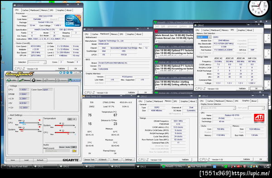Set alert sound mode to Audio
This screenshot has width=272, height=178.
(68, 147)
